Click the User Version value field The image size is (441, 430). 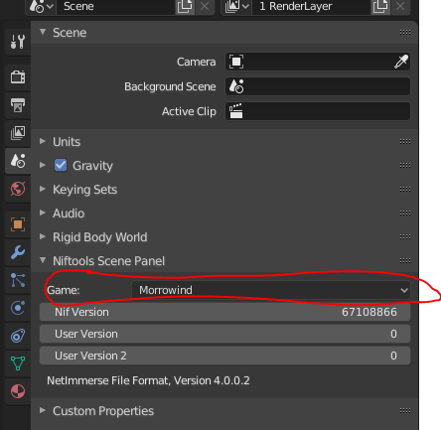coord(224,334)
